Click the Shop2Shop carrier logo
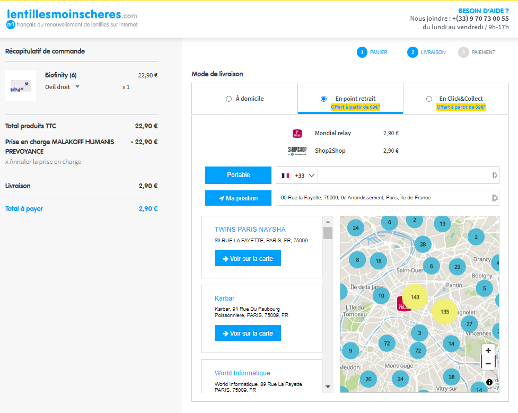Viewport: 518px width, 413px height. pos(297,151)
